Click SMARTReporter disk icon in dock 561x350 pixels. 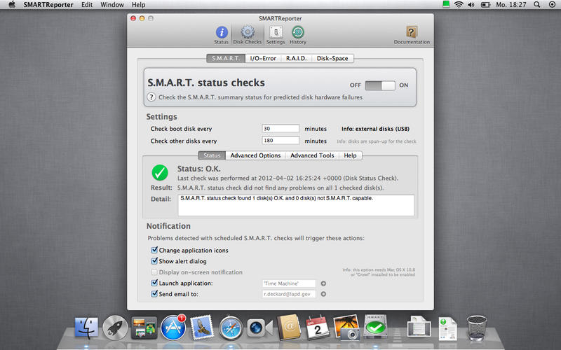tap(375, 326)
